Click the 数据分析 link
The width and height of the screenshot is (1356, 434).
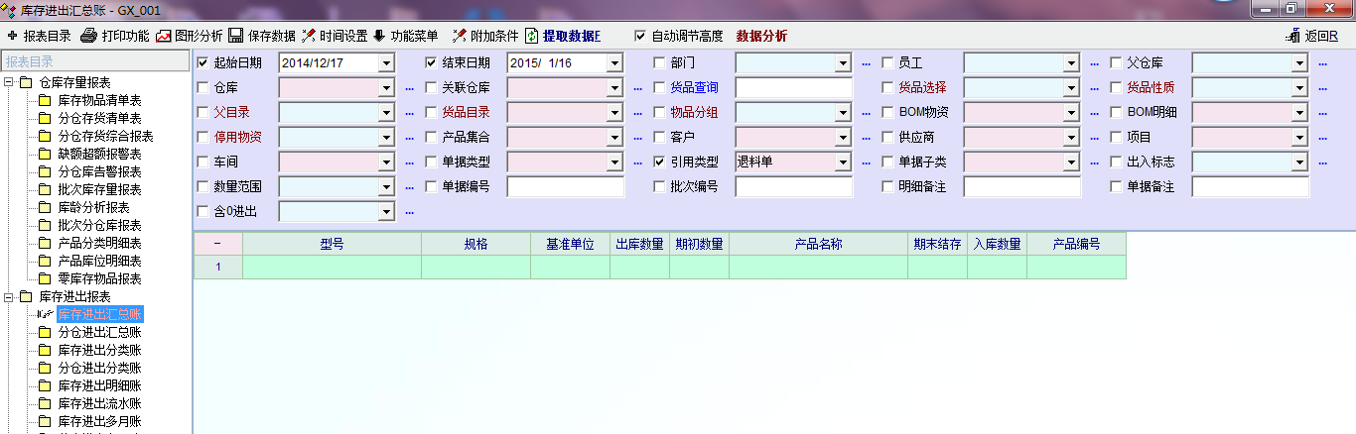click(761, 36)
